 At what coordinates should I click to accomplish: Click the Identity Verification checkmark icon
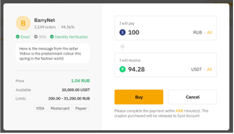coord(52,37)
